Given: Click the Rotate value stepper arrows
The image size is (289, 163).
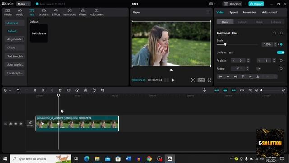Looking at the screenshot, I should tap(247, 68).
